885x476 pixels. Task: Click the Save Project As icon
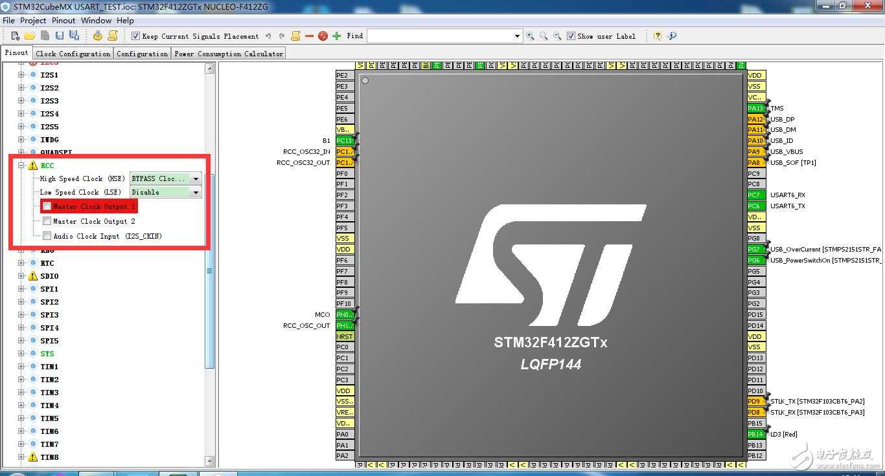point(74,36)
